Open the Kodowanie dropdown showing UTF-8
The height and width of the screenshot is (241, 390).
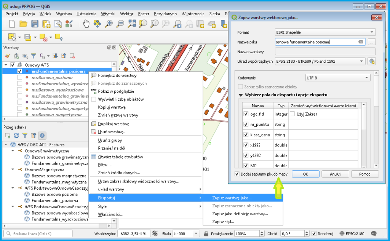[338, 78]
